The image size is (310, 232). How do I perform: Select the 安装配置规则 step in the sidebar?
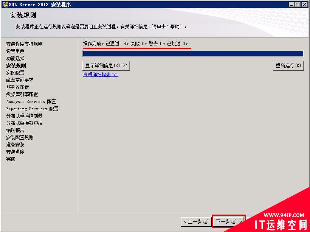click(x=20, y=137)
